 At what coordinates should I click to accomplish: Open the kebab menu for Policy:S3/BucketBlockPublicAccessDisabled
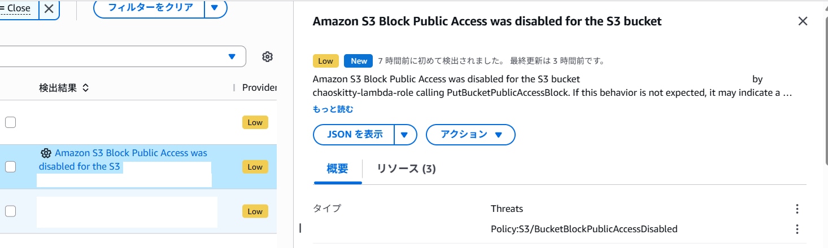[x=797, y=229]
